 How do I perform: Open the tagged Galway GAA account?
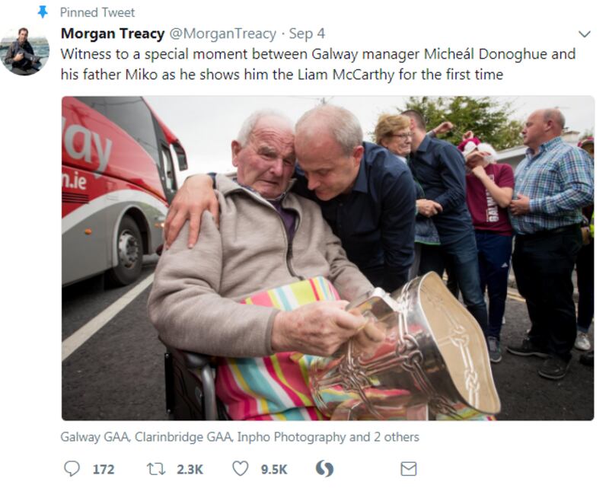click(95, 437)
